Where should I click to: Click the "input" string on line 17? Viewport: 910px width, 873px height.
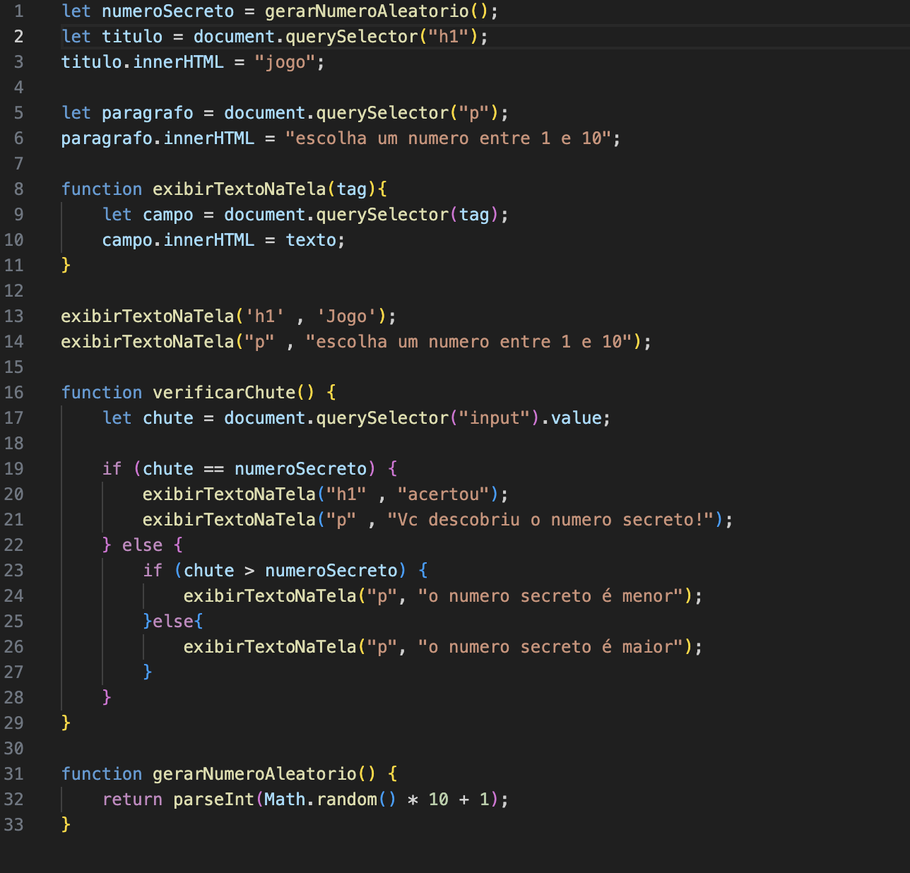(x=495, y=418)
